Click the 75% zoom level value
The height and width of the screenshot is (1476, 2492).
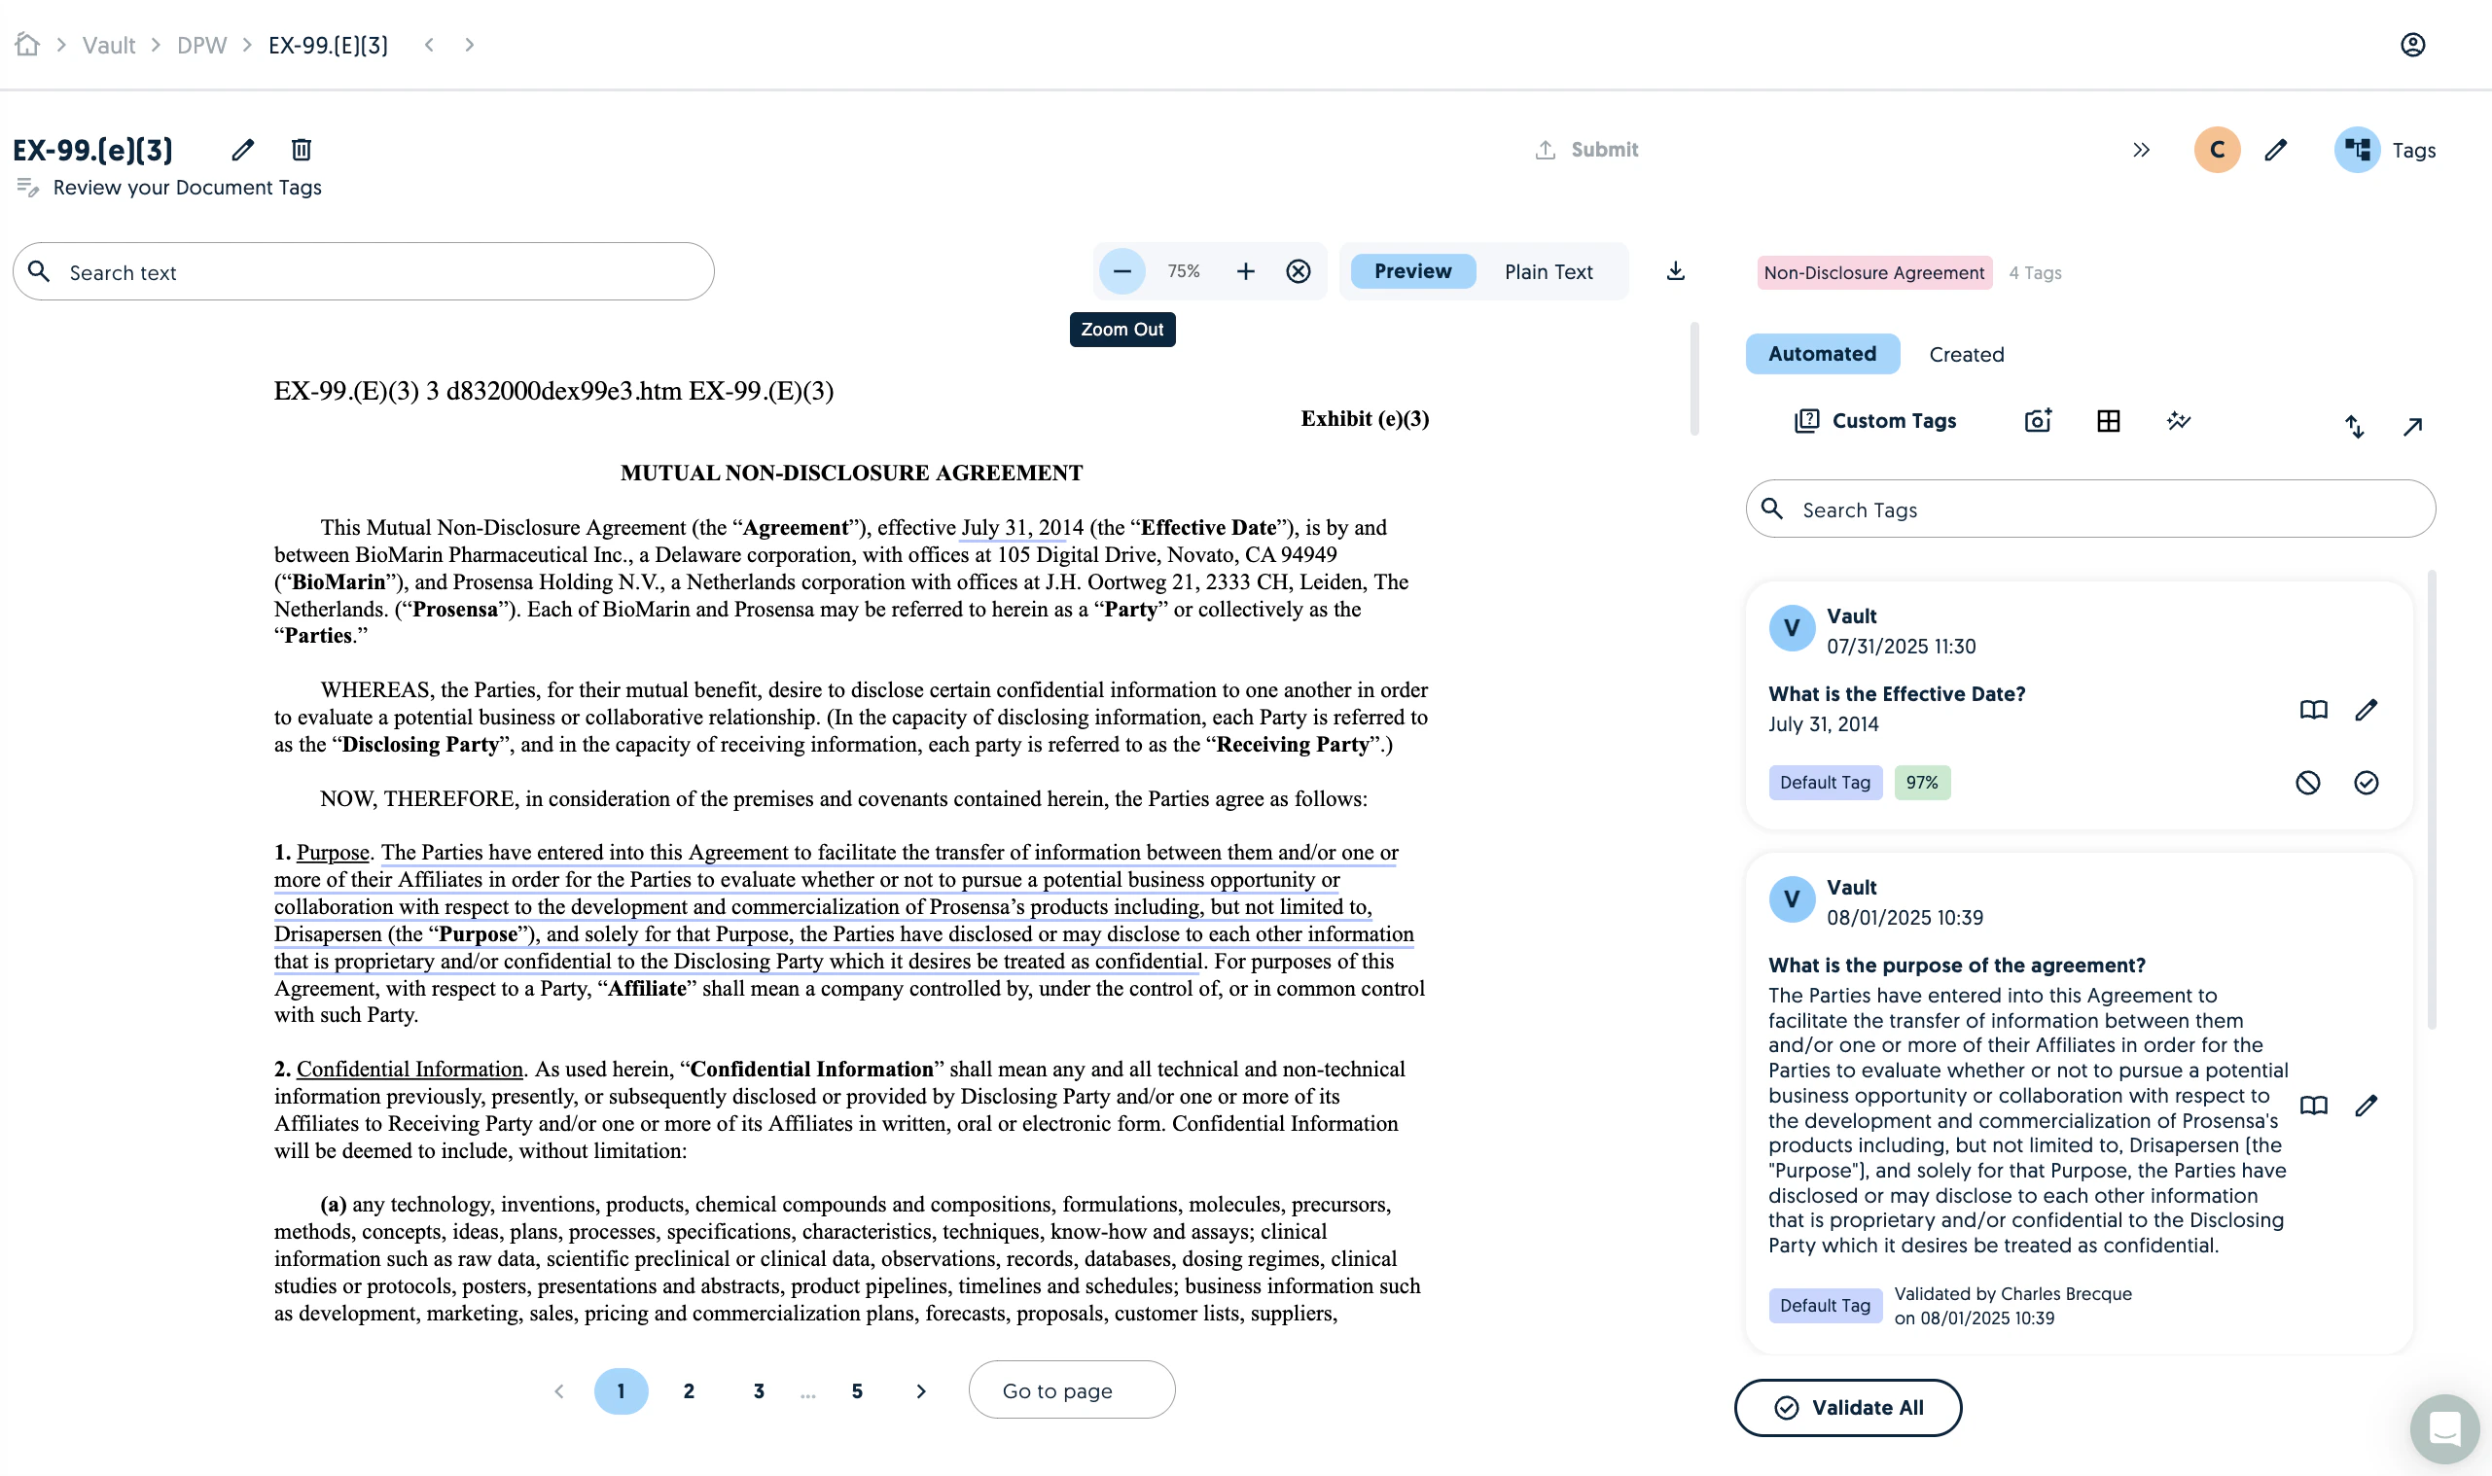coord(1184,271)
